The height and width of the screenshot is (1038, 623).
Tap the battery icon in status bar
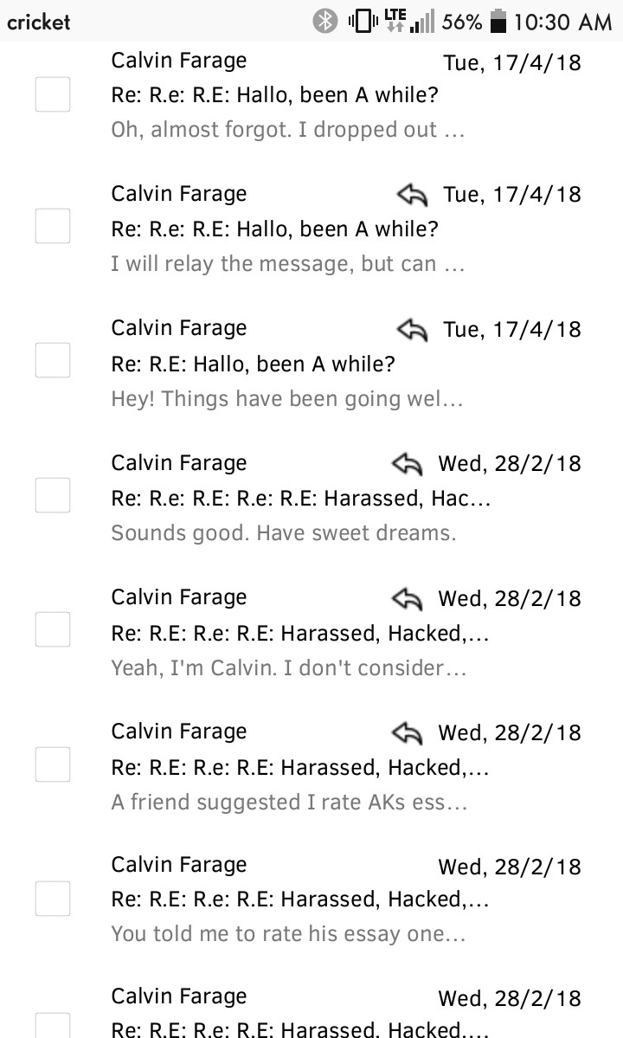(x=498, y=21)
